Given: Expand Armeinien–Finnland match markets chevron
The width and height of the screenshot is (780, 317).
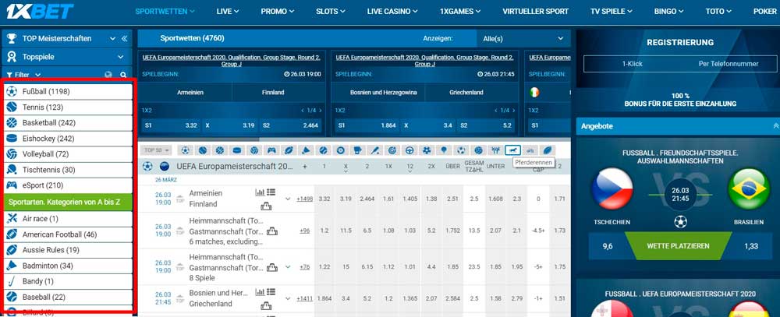Looking at the screenshot, I should (287, 199).
